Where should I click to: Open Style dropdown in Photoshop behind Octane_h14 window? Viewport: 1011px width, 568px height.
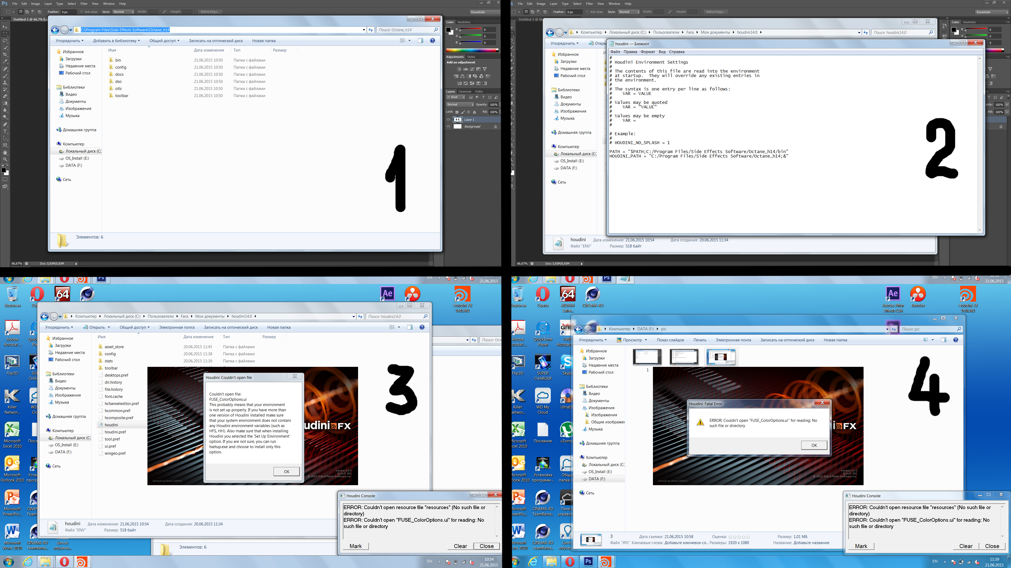point(123,12)
